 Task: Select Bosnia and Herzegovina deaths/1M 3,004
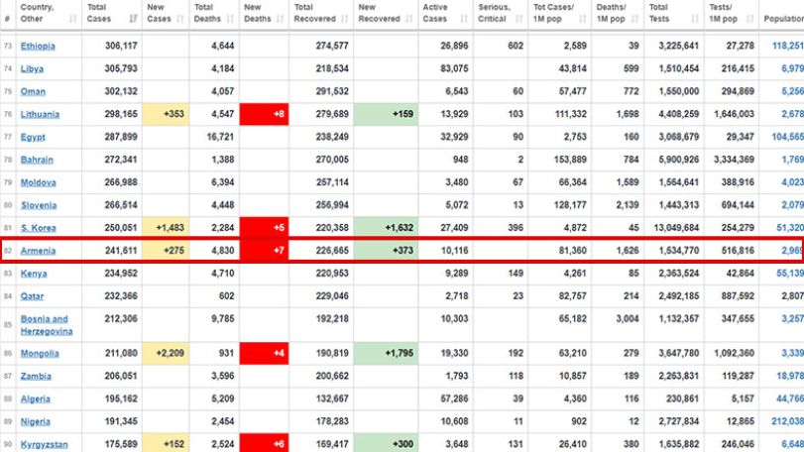[628, 319]
